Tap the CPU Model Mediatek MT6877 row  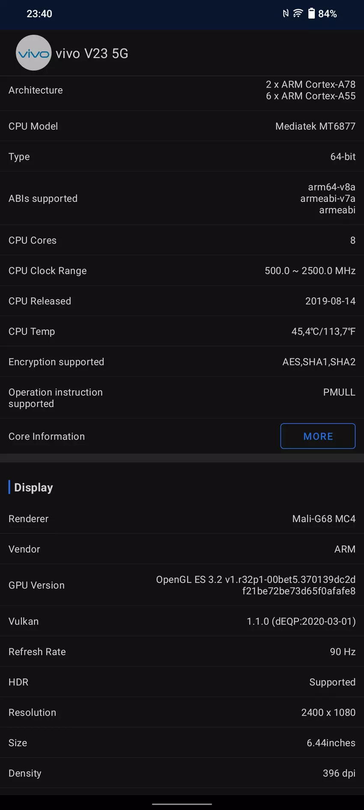182,126
